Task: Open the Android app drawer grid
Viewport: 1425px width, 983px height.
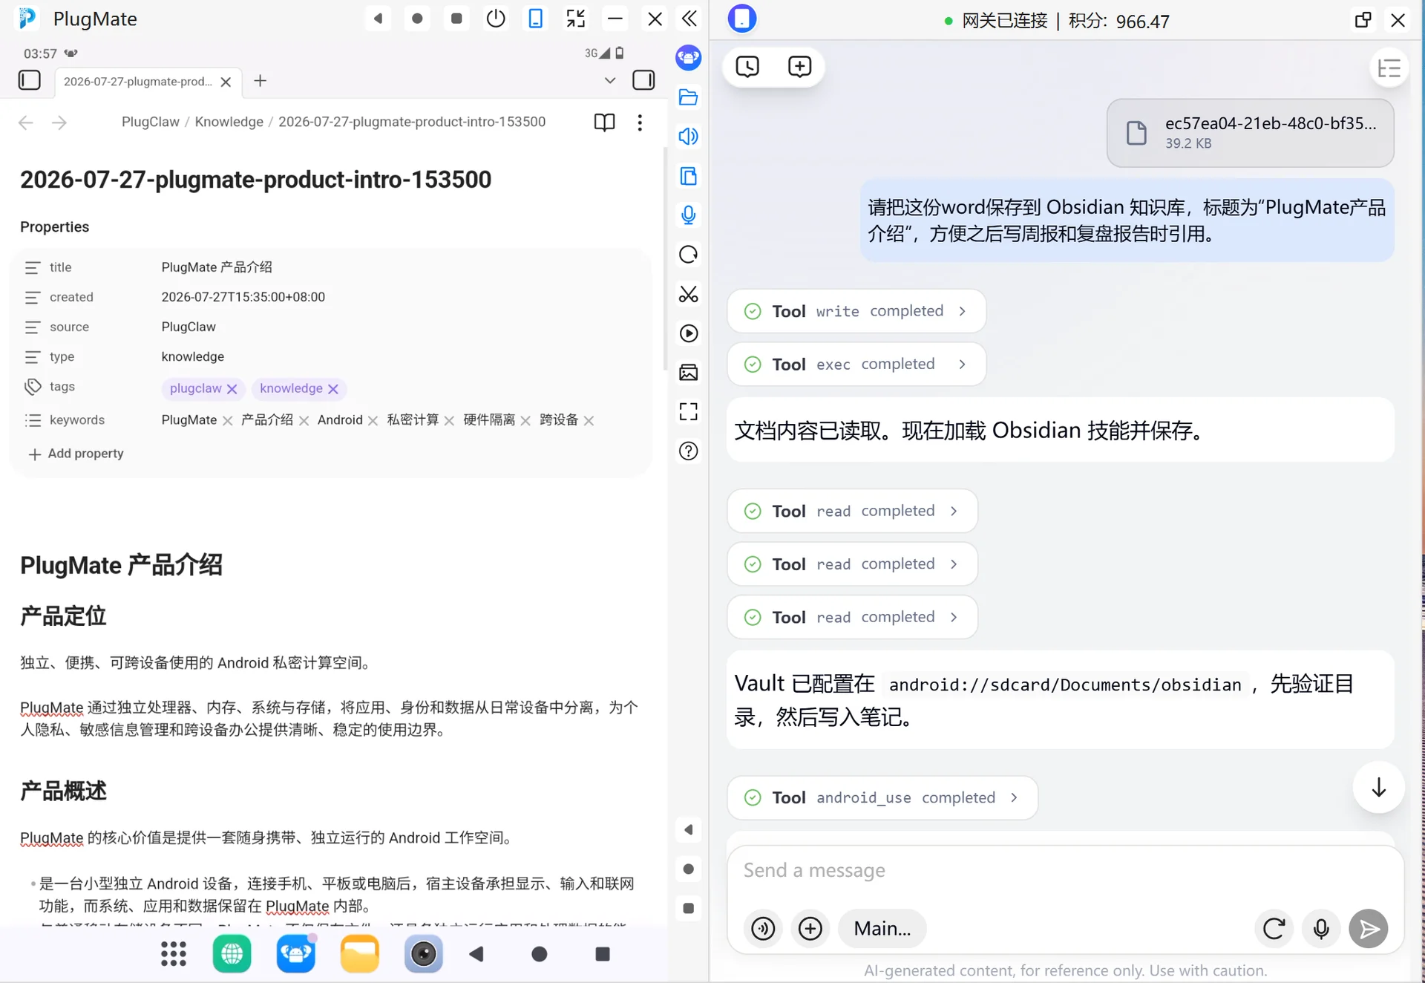Action: tap(174, 954)
